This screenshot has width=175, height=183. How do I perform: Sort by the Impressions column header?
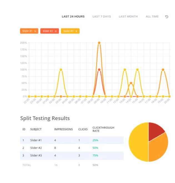pyautogui.click(x=63, y=129)
